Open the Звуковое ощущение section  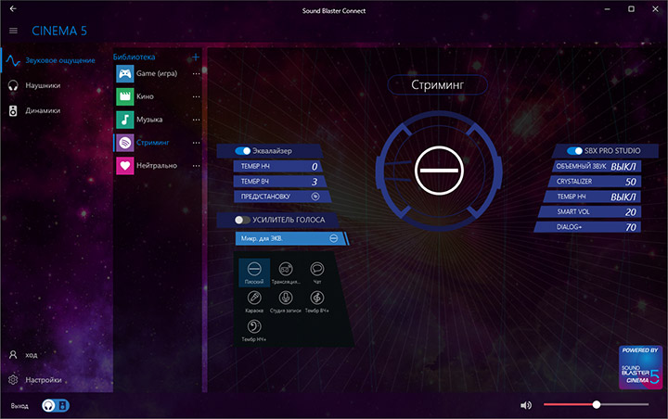point(57,61)
